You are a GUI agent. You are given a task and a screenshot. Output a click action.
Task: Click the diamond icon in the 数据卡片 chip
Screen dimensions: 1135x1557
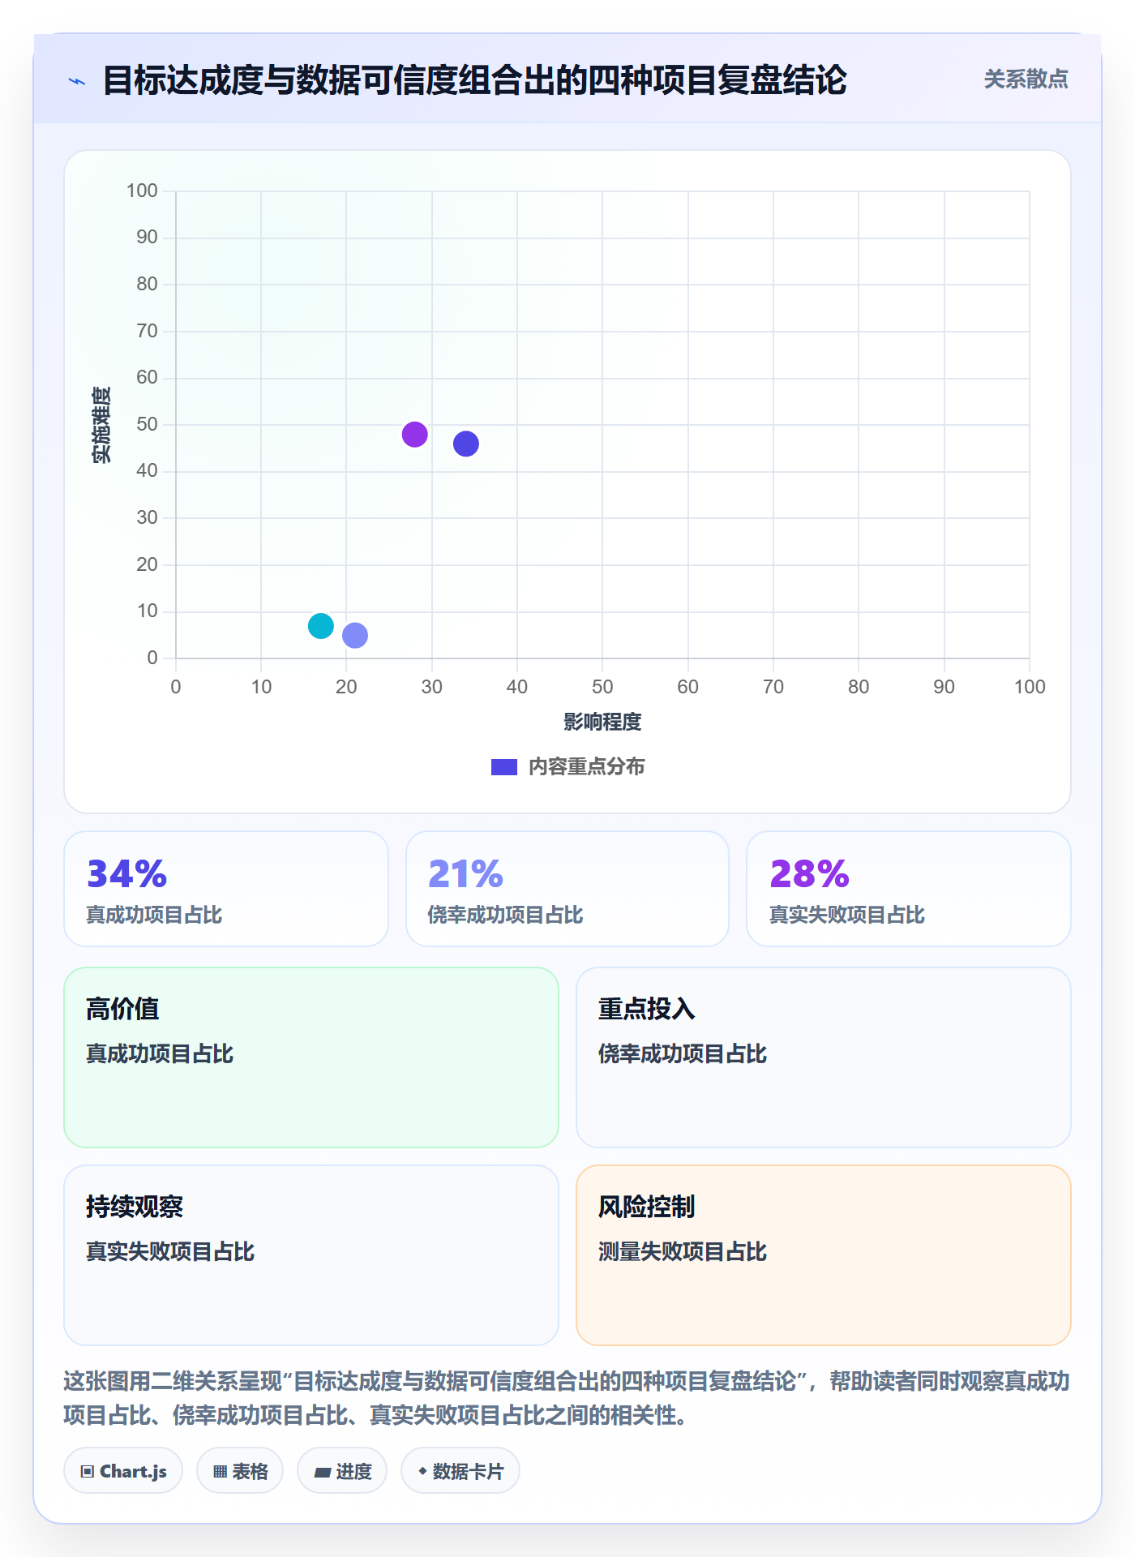tap(422, 1470)
